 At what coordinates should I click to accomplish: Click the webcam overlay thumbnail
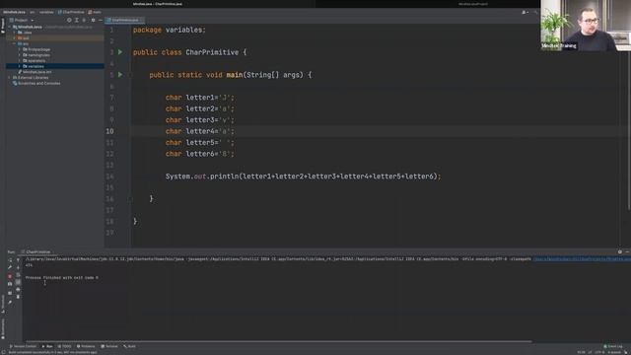pyautogui.click(x=586, y=26)
